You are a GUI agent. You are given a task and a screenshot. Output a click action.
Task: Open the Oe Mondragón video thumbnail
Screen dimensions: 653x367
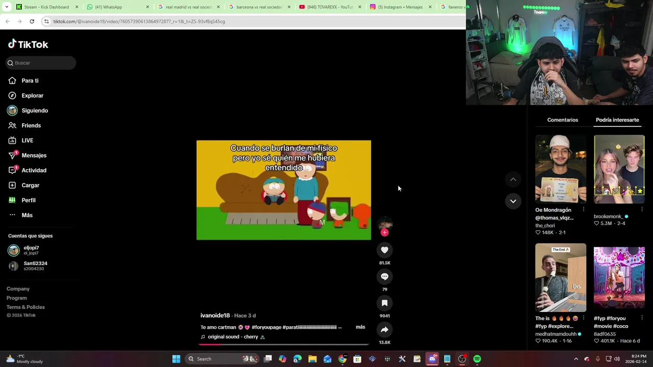pyautogui.click(x=561, y=169)
